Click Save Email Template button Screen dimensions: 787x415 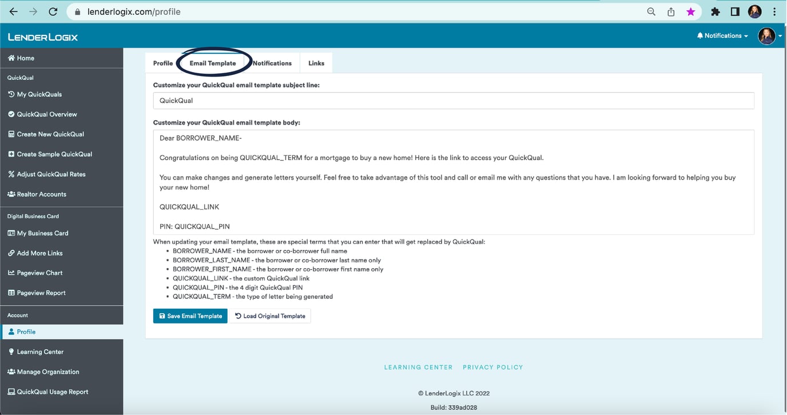point(190,316)
